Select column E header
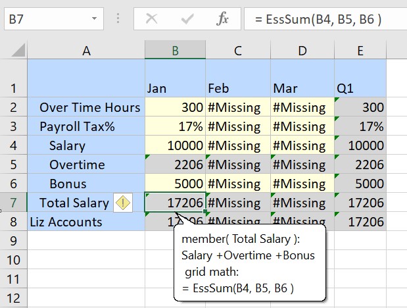 coord(360,49)
